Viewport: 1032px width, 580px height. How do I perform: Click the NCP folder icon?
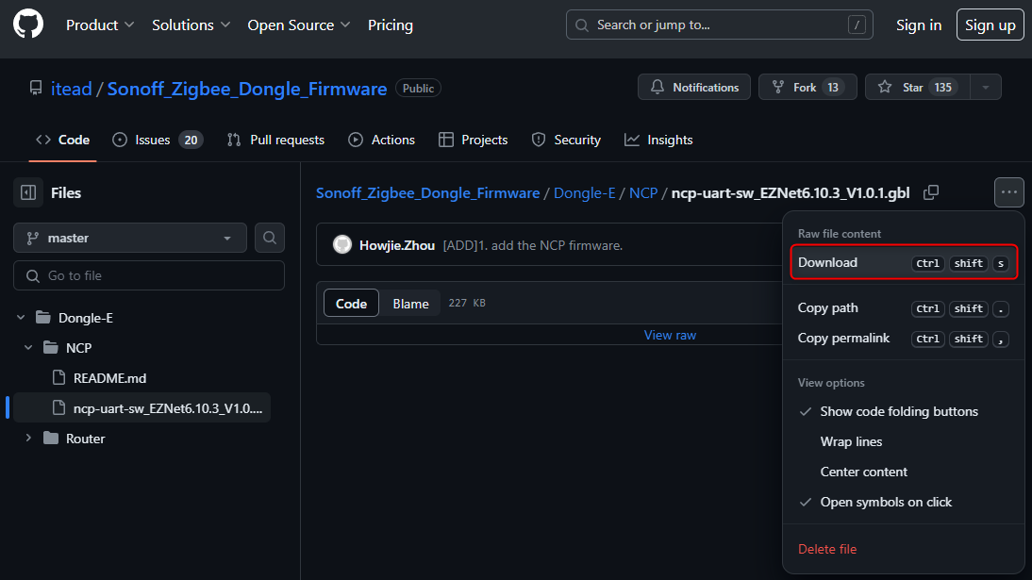[x=51, y=348]
